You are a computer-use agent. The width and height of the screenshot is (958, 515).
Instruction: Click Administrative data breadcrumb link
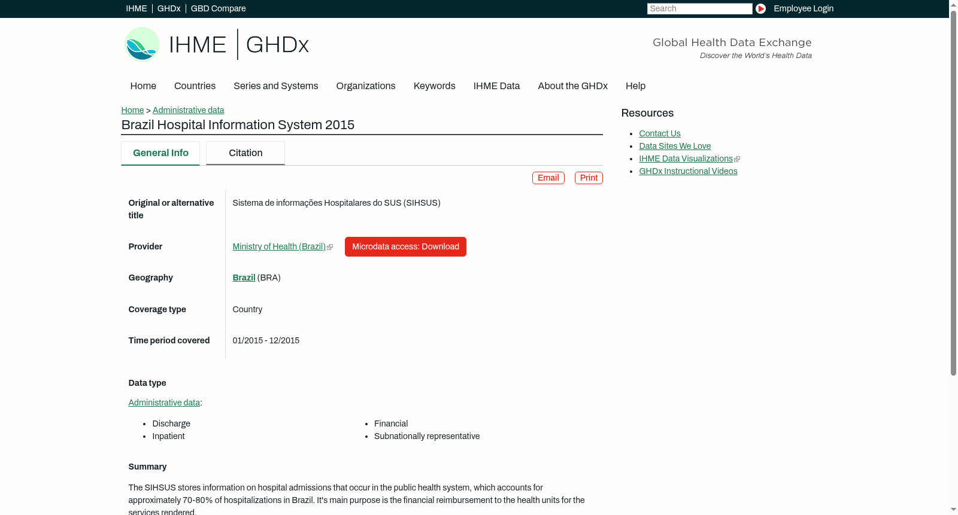point(188,110)
